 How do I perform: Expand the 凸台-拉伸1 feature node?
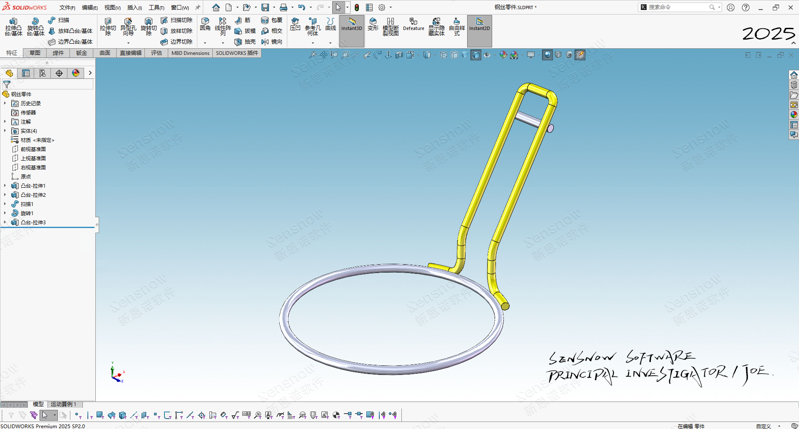(x=5, y=186)
